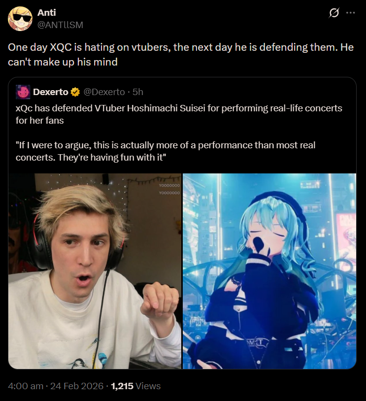Click the 24 Feb 2026 date

[77, 386]
